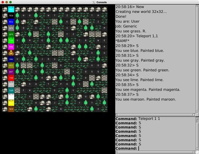Click the H letter tile in the black 'bla' row
199x154 pixels.
click(x=24, y=15)
